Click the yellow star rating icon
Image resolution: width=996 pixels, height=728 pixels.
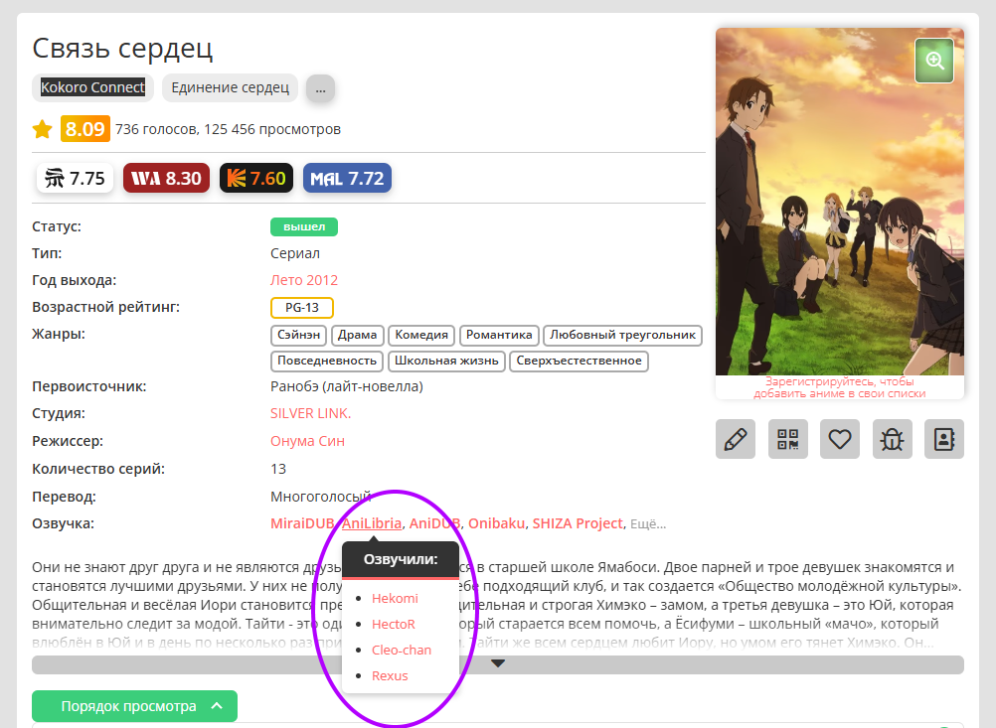click(x=43, y=129)
